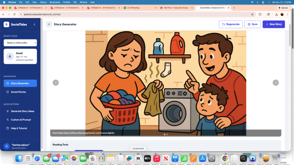
Task: Click the SocialTales logo icon
Action: coord(7,24)
